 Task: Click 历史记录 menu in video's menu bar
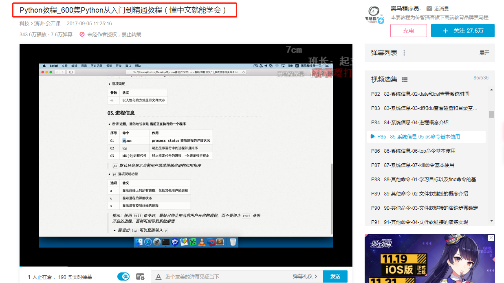(x=97, y=66)
